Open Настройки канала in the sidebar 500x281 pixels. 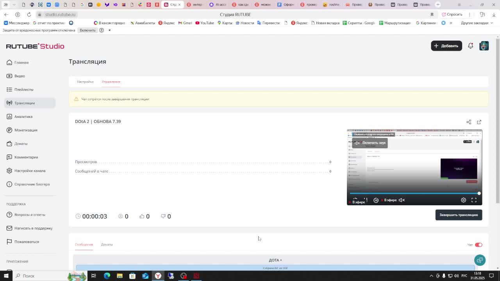click(30, 171)
